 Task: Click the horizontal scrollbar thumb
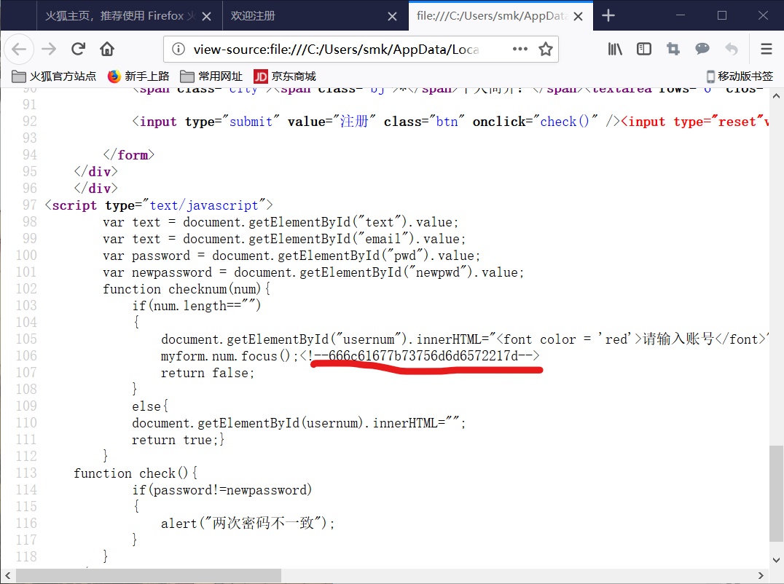pyautogui.click(x=149, y=575)
